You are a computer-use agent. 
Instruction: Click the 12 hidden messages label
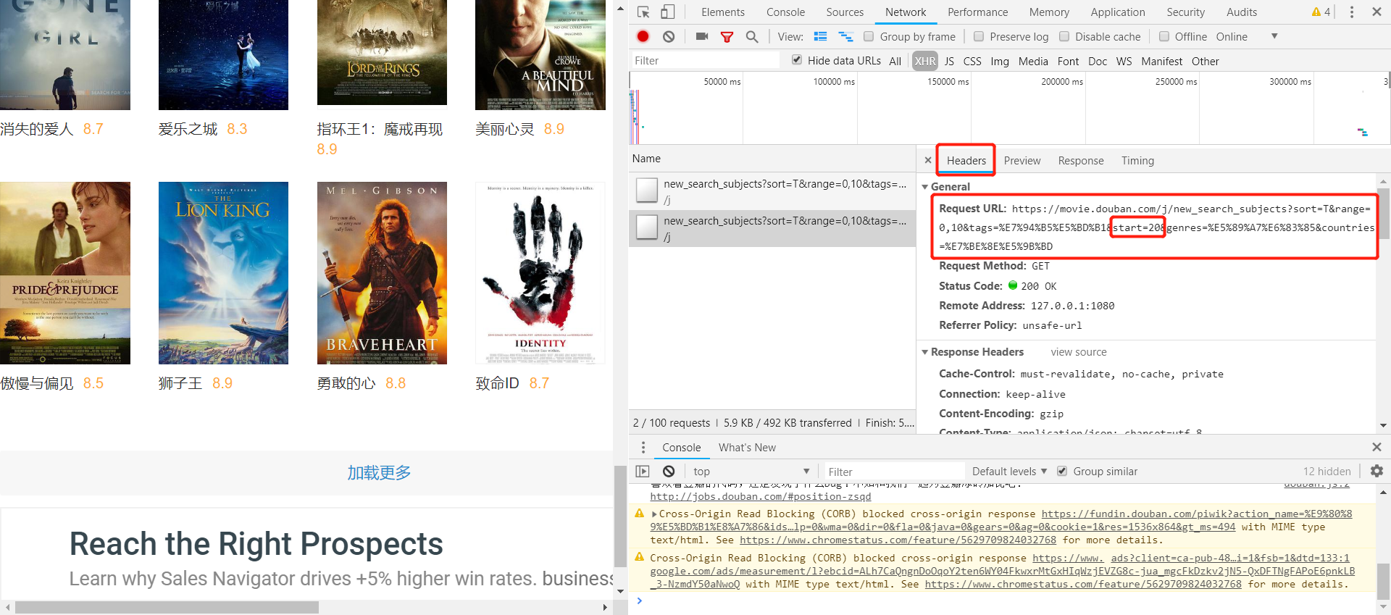pos(1327,471)
